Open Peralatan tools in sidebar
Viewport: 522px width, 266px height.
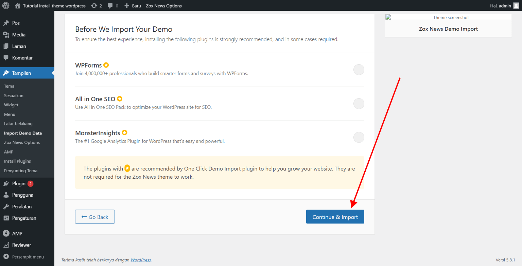[22, 207]
